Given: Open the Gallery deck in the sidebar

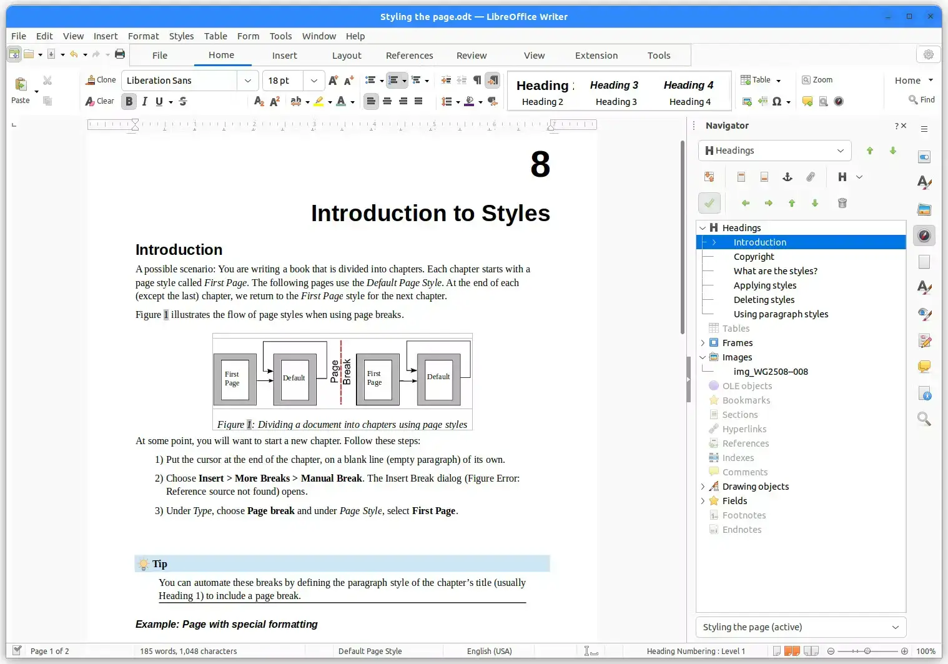Looking at the screenshot, I should point(925,209).
